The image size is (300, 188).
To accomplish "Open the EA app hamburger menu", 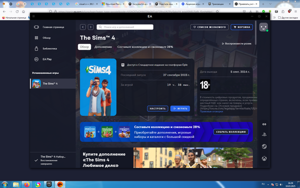I will (33, 17).
